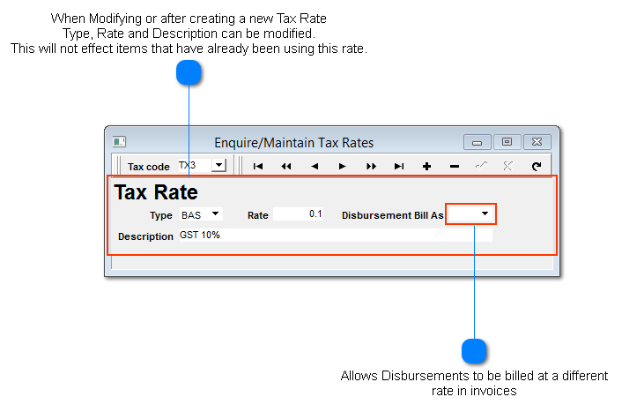The image size is (622, 412).
Task: Open the Disbursement Bill As dropdown
Action: pos(484,214)
